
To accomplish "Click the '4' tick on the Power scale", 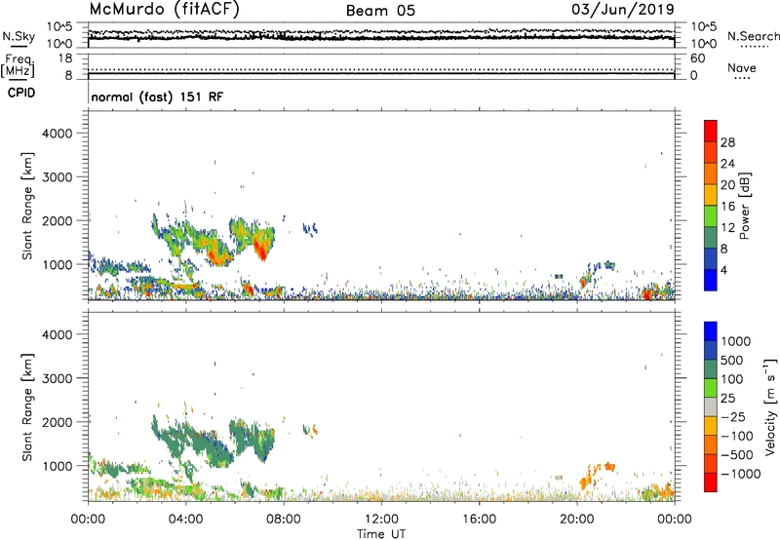I will pyautogui.click(x=723, y=270).
